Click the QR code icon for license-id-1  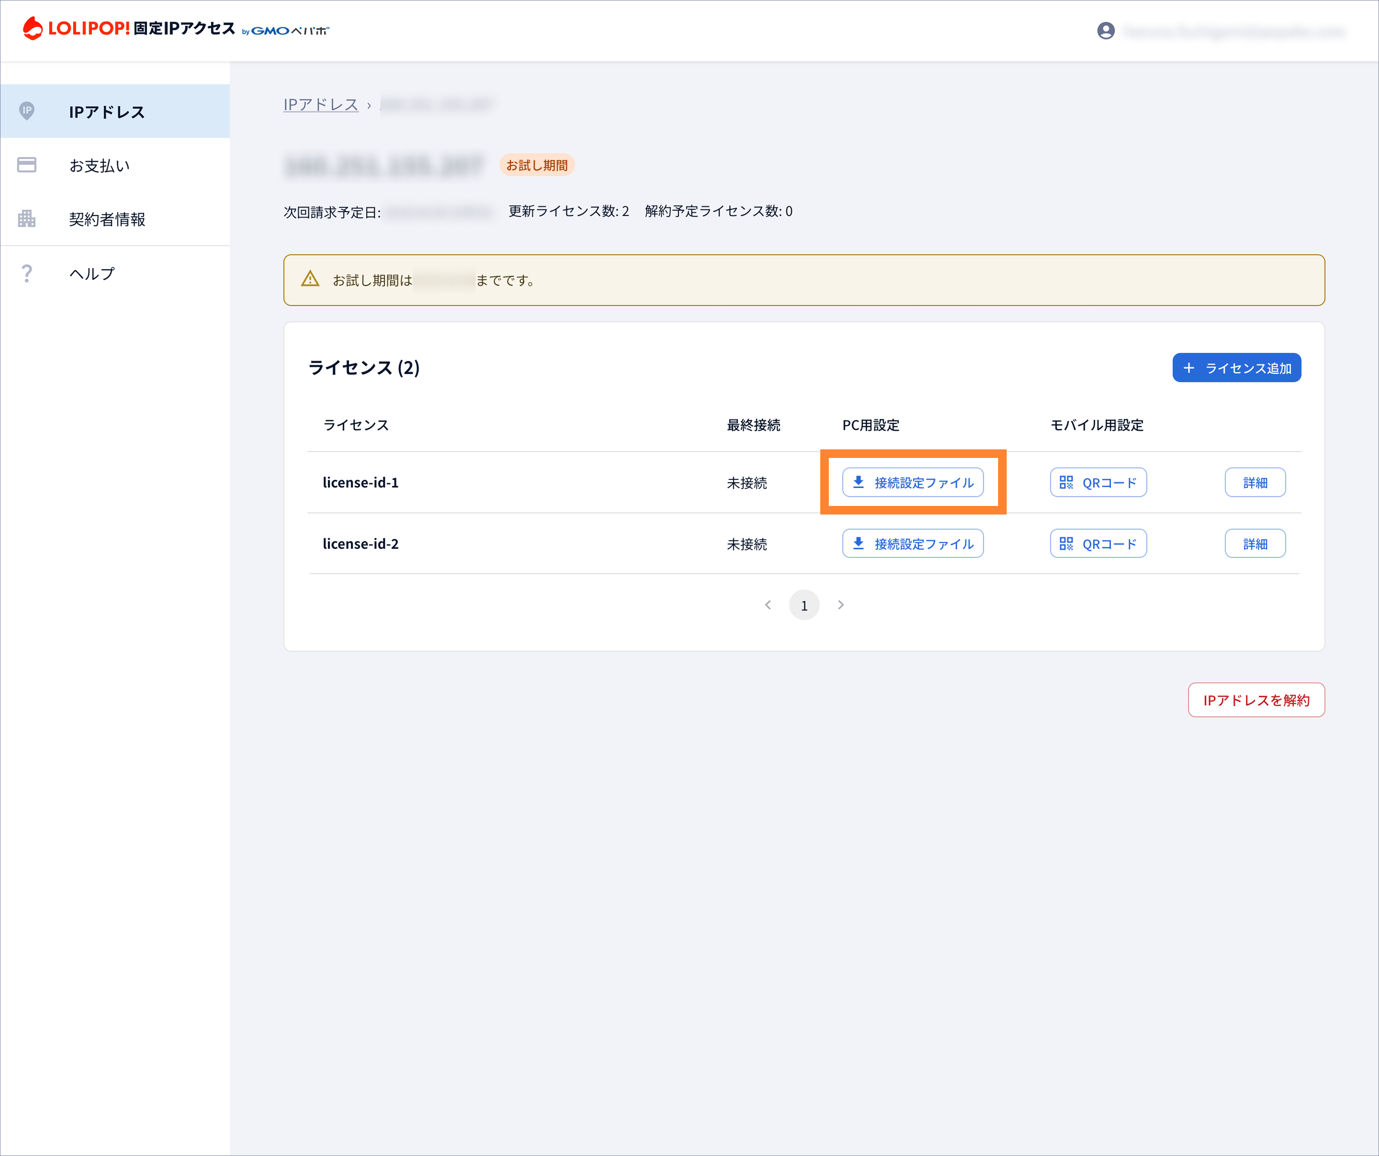coord(1067,482)
